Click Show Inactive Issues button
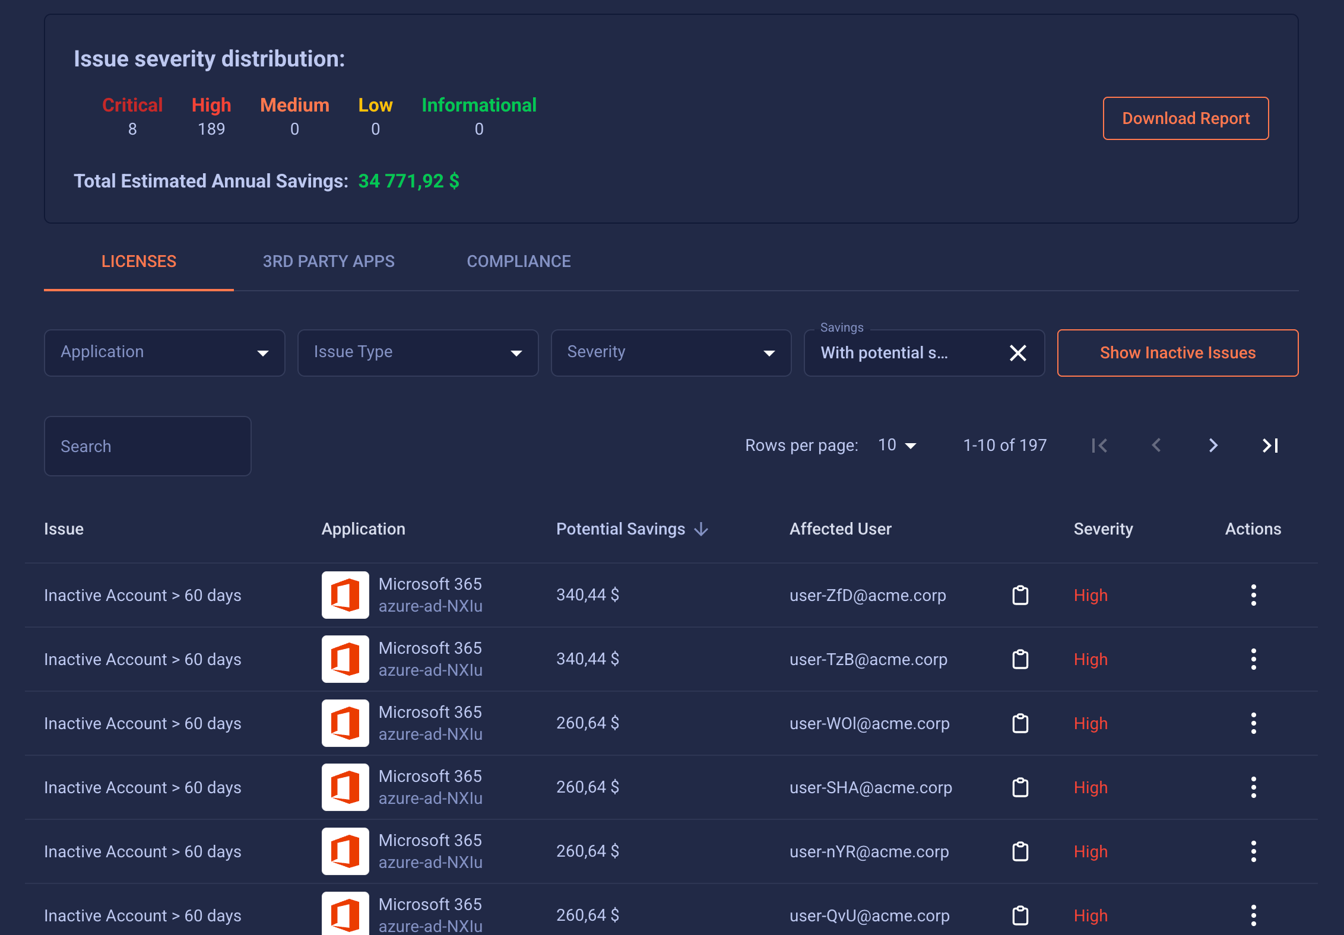The width and height of the screenshot is (1344, 935). [x=1177, y=353]
